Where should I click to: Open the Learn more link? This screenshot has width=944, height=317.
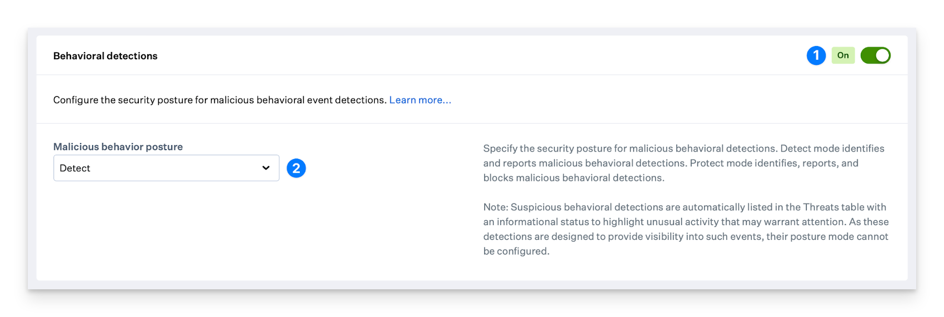[x=420, y=100]
